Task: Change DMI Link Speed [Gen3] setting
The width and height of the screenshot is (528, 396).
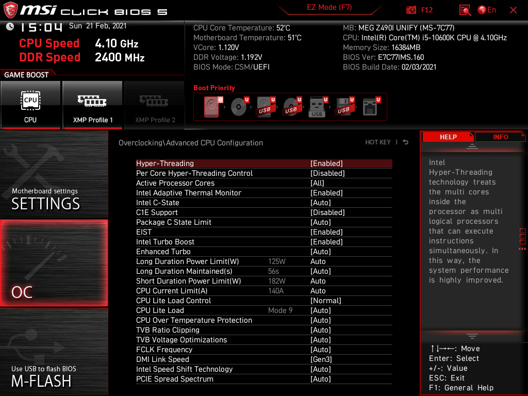Action: 264,359
